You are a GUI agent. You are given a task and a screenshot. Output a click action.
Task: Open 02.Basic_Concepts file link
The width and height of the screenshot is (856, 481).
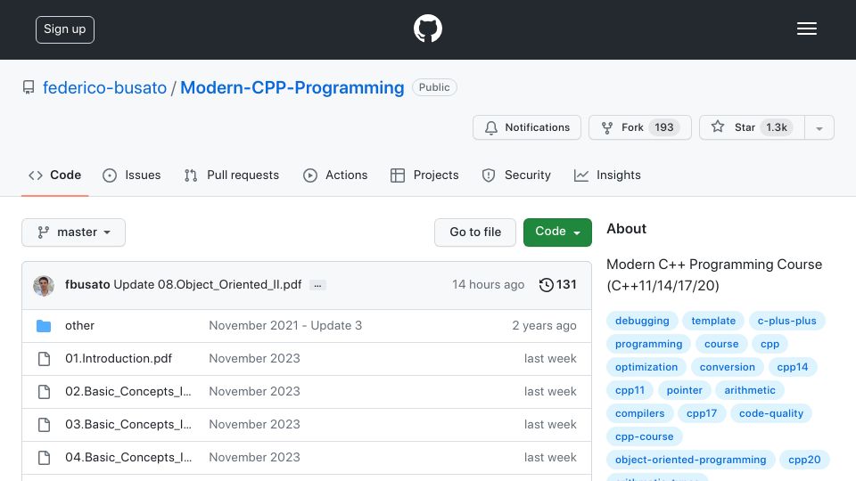tap(128, 392)
